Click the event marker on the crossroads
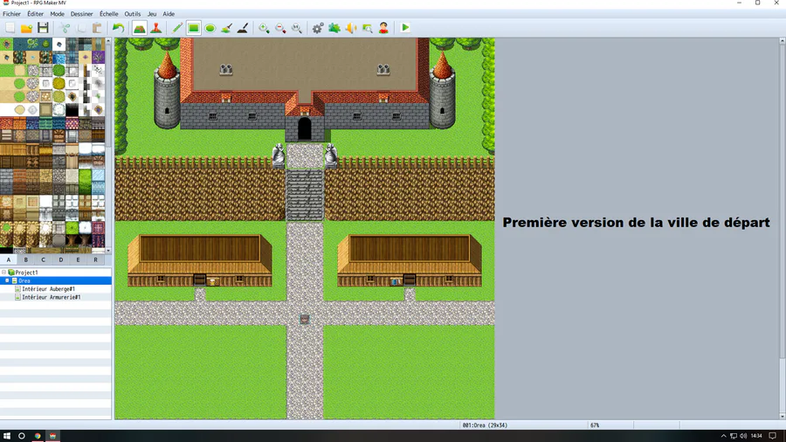The height and width of the screenshot is (442, 786). click(x=304, y=319)
